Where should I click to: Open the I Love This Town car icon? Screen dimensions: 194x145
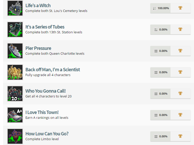(15, 115)
